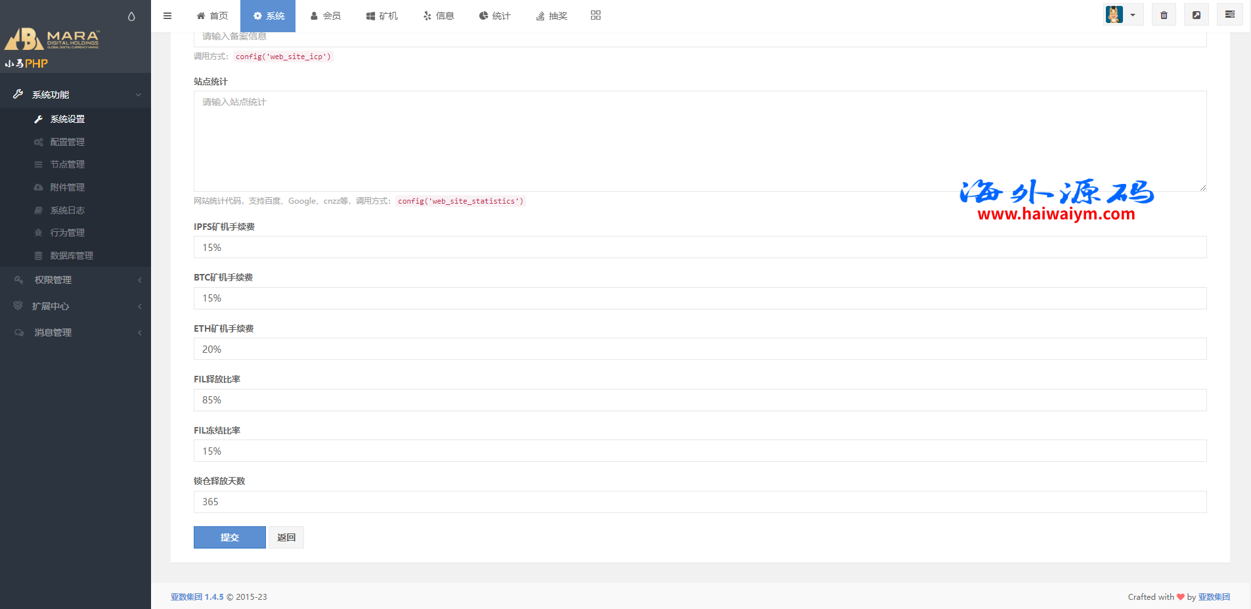Collapse the 系统功能 sidebar section
The image size is (1251, 609).
pos(76,95)
